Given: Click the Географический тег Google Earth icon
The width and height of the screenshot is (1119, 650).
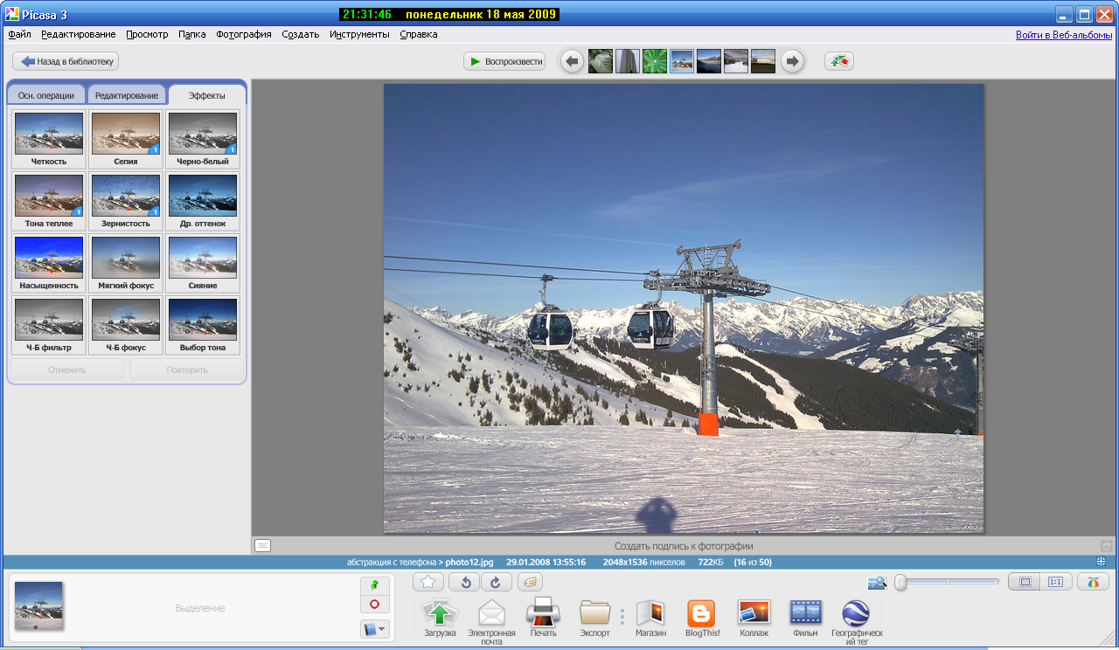Looking at the screenshot, I should [856, 612].
